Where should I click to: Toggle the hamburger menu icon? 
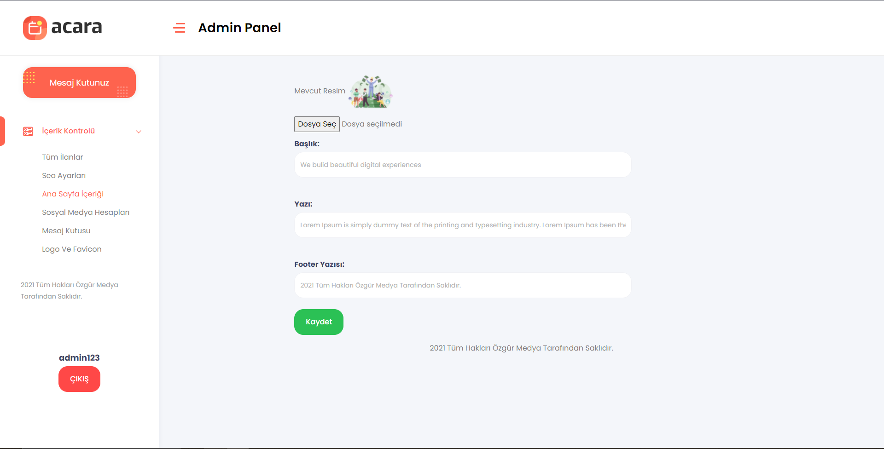(179, 28)
